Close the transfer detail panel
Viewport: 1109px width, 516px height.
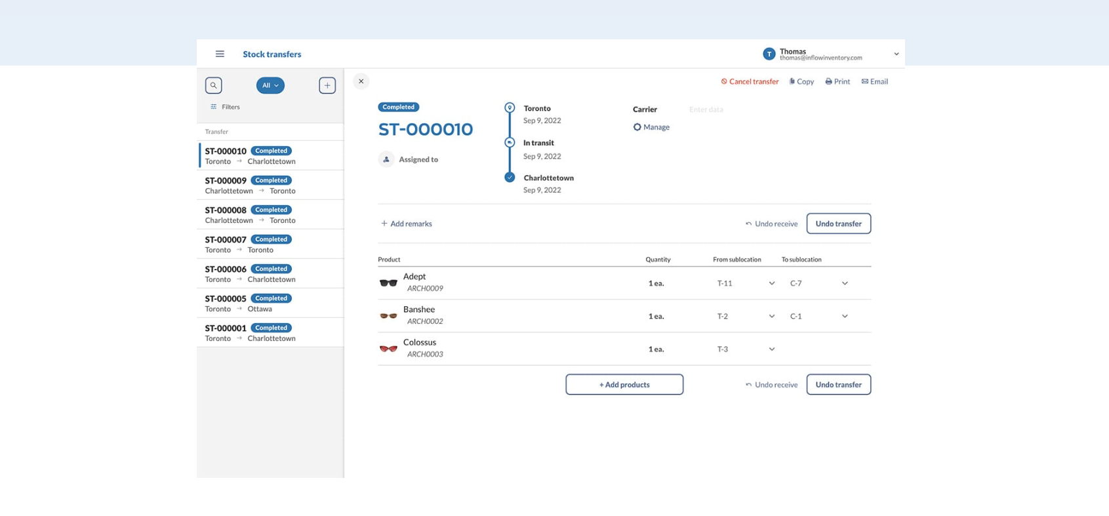click(x=361, y=81)
